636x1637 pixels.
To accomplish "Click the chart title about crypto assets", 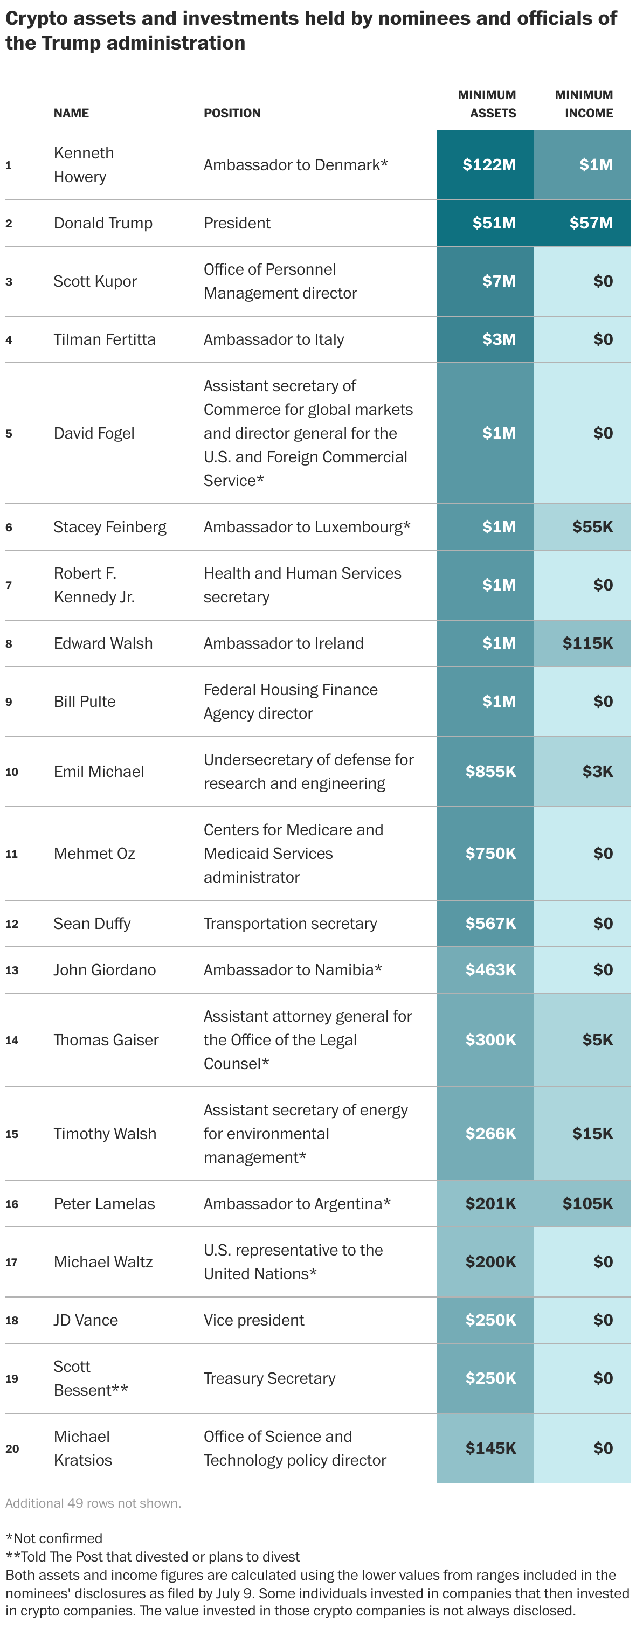I will click(310, 31).
